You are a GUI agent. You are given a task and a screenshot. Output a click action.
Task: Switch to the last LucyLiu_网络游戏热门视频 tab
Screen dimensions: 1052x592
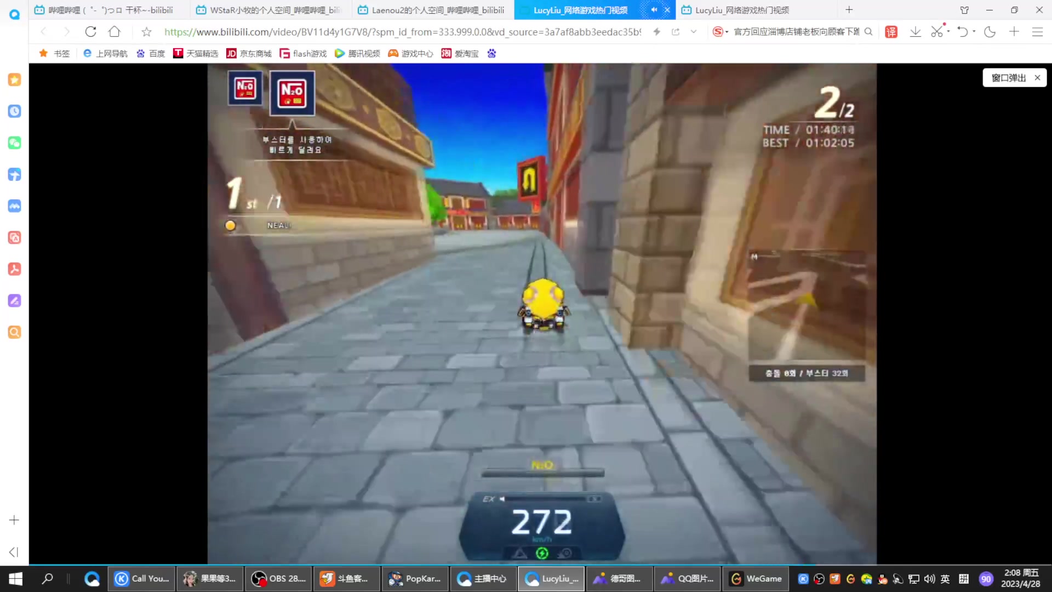(756, 10)
